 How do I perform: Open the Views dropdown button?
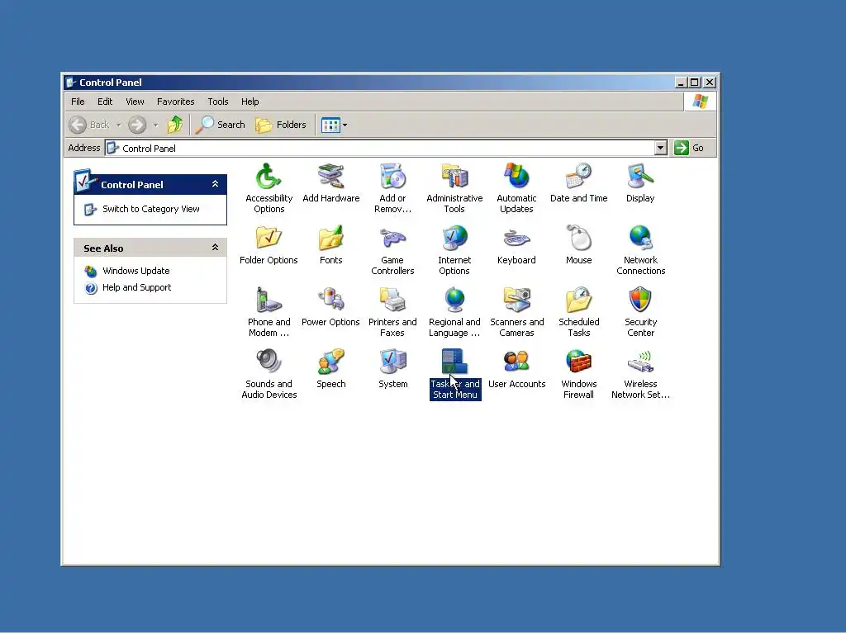[x=334, y=125]
